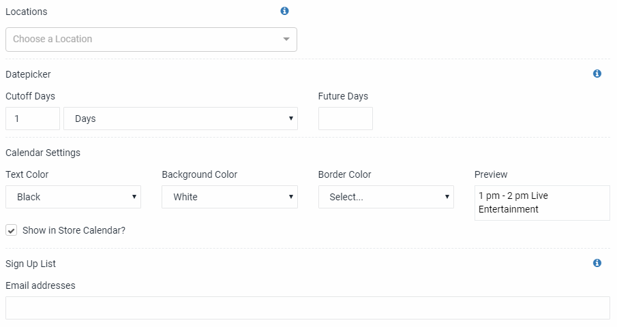This screenshot has width=617, height=327.
Task: Click the Background Color label
Action: point(200,174)
